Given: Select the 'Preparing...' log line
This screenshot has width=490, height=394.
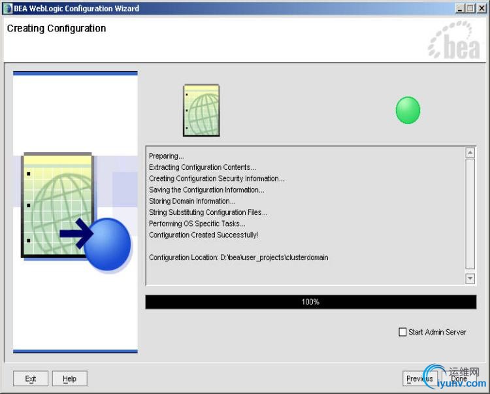Looking at the screenshot, I should click(x=166, y=156).
